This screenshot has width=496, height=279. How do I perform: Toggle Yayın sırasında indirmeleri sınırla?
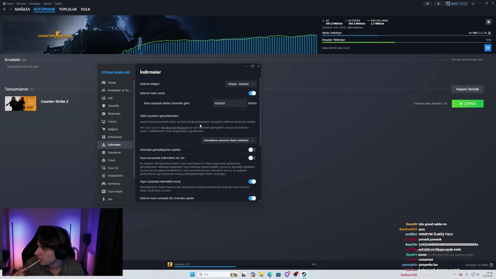[x=252, y=181]
